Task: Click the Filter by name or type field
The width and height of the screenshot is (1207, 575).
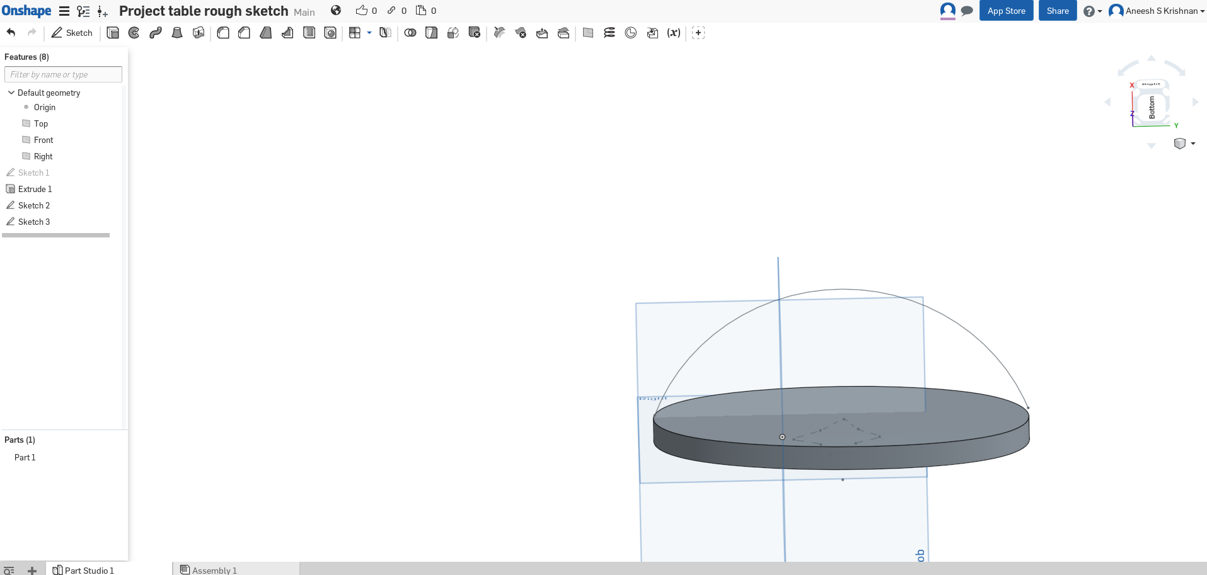Action: [62, 74]
